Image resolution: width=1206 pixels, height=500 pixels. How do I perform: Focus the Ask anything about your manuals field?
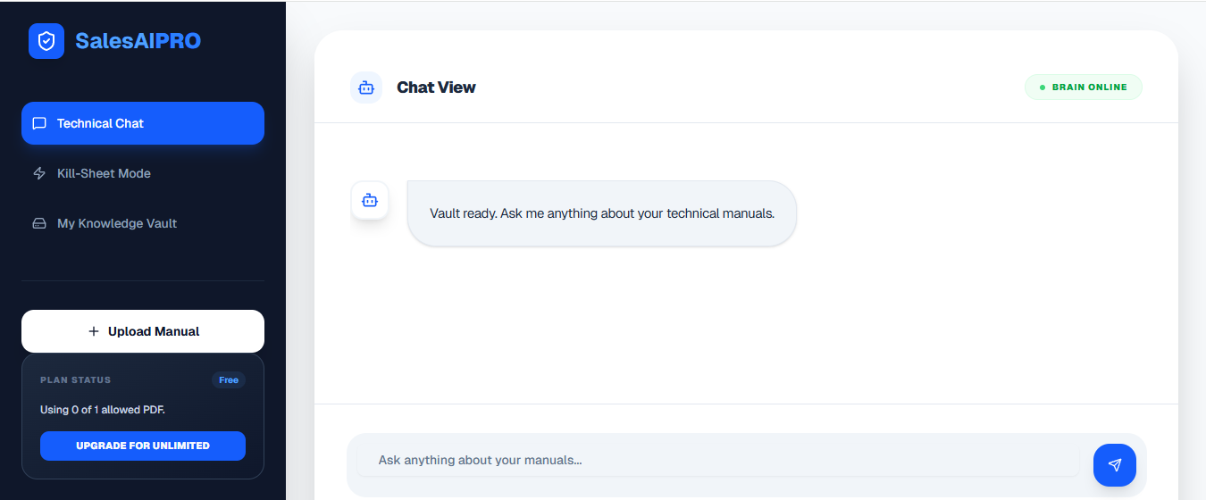pyautogui.click(x=717, y=461)
